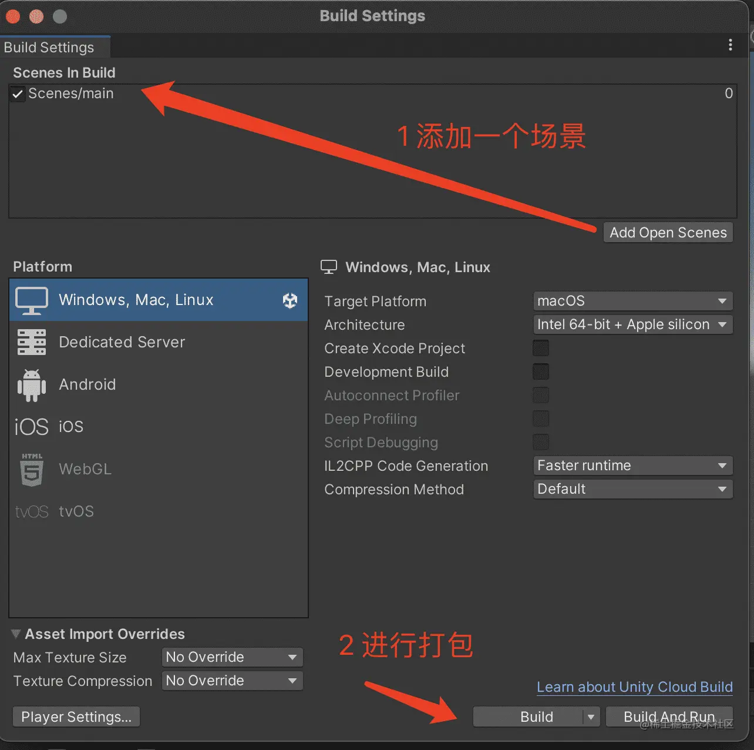Image resolution: width=754 pixels, height=750 pixels.
Task: Click the tvOS platform logo icon
Action: tap(32, 511)
